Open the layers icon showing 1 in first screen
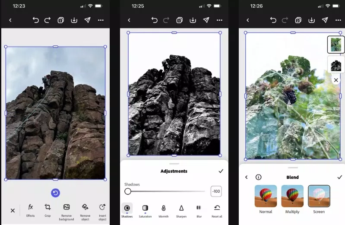This screenshot has height=225, width=345. 61,20
